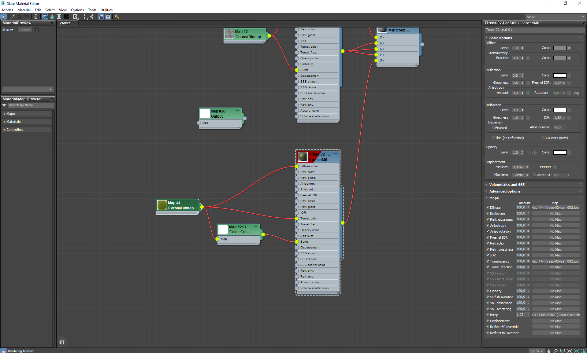This screenshot has width=587, height=353.
Task: Open the 100% zoom level dropdown
Action: coord(537,351)
